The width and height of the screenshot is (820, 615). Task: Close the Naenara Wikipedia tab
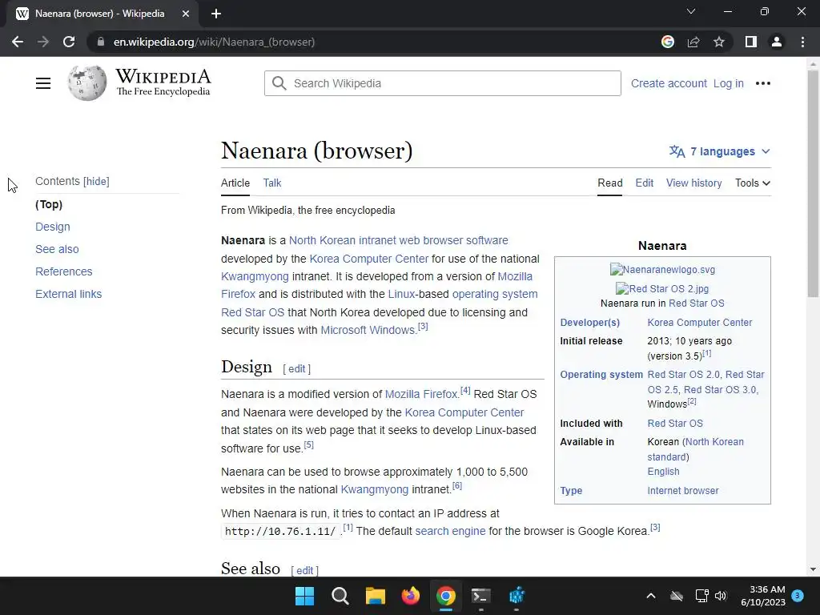tap(186, 14)
